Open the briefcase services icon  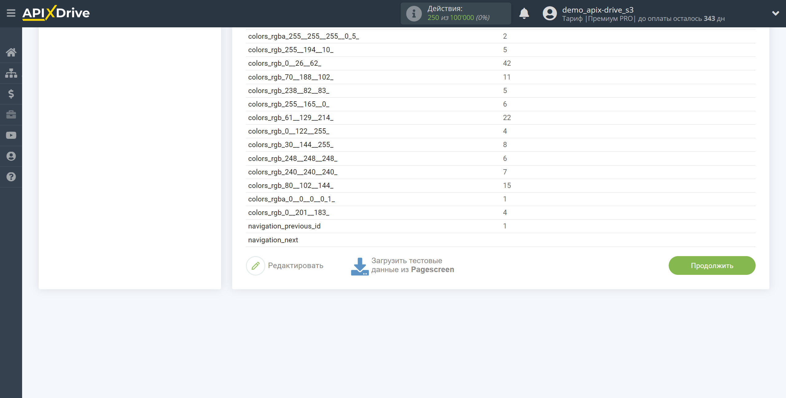[x=11, y=115]
